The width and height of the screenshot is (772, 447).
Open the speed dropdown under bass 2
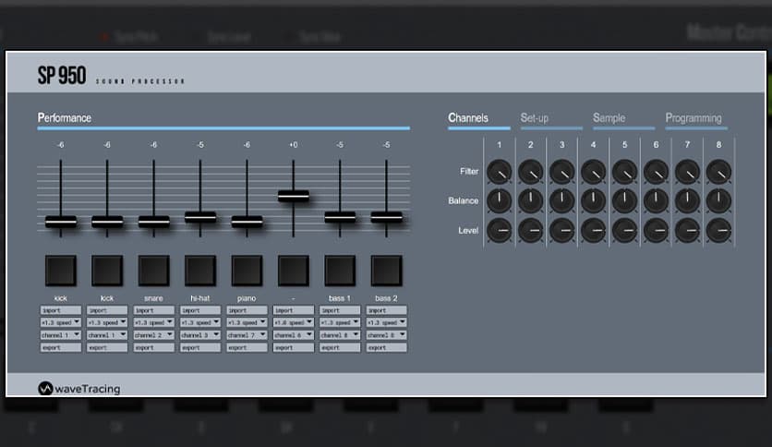386,323
